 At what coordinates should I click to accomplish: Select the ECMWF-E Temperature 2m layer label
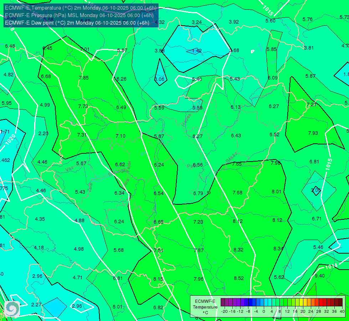81,8
